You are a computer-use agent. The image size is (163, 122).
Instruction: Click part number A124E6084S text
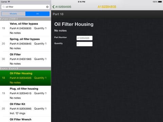24,44
